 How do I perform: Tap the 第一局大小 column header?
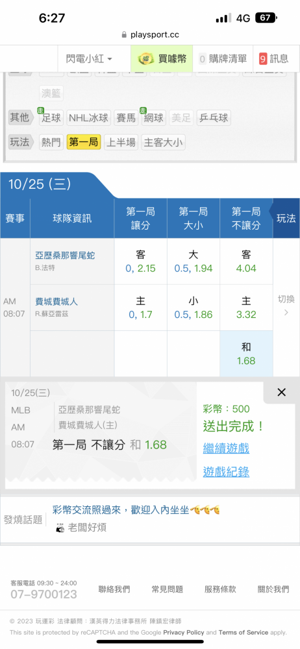click(x=194, y=219)
